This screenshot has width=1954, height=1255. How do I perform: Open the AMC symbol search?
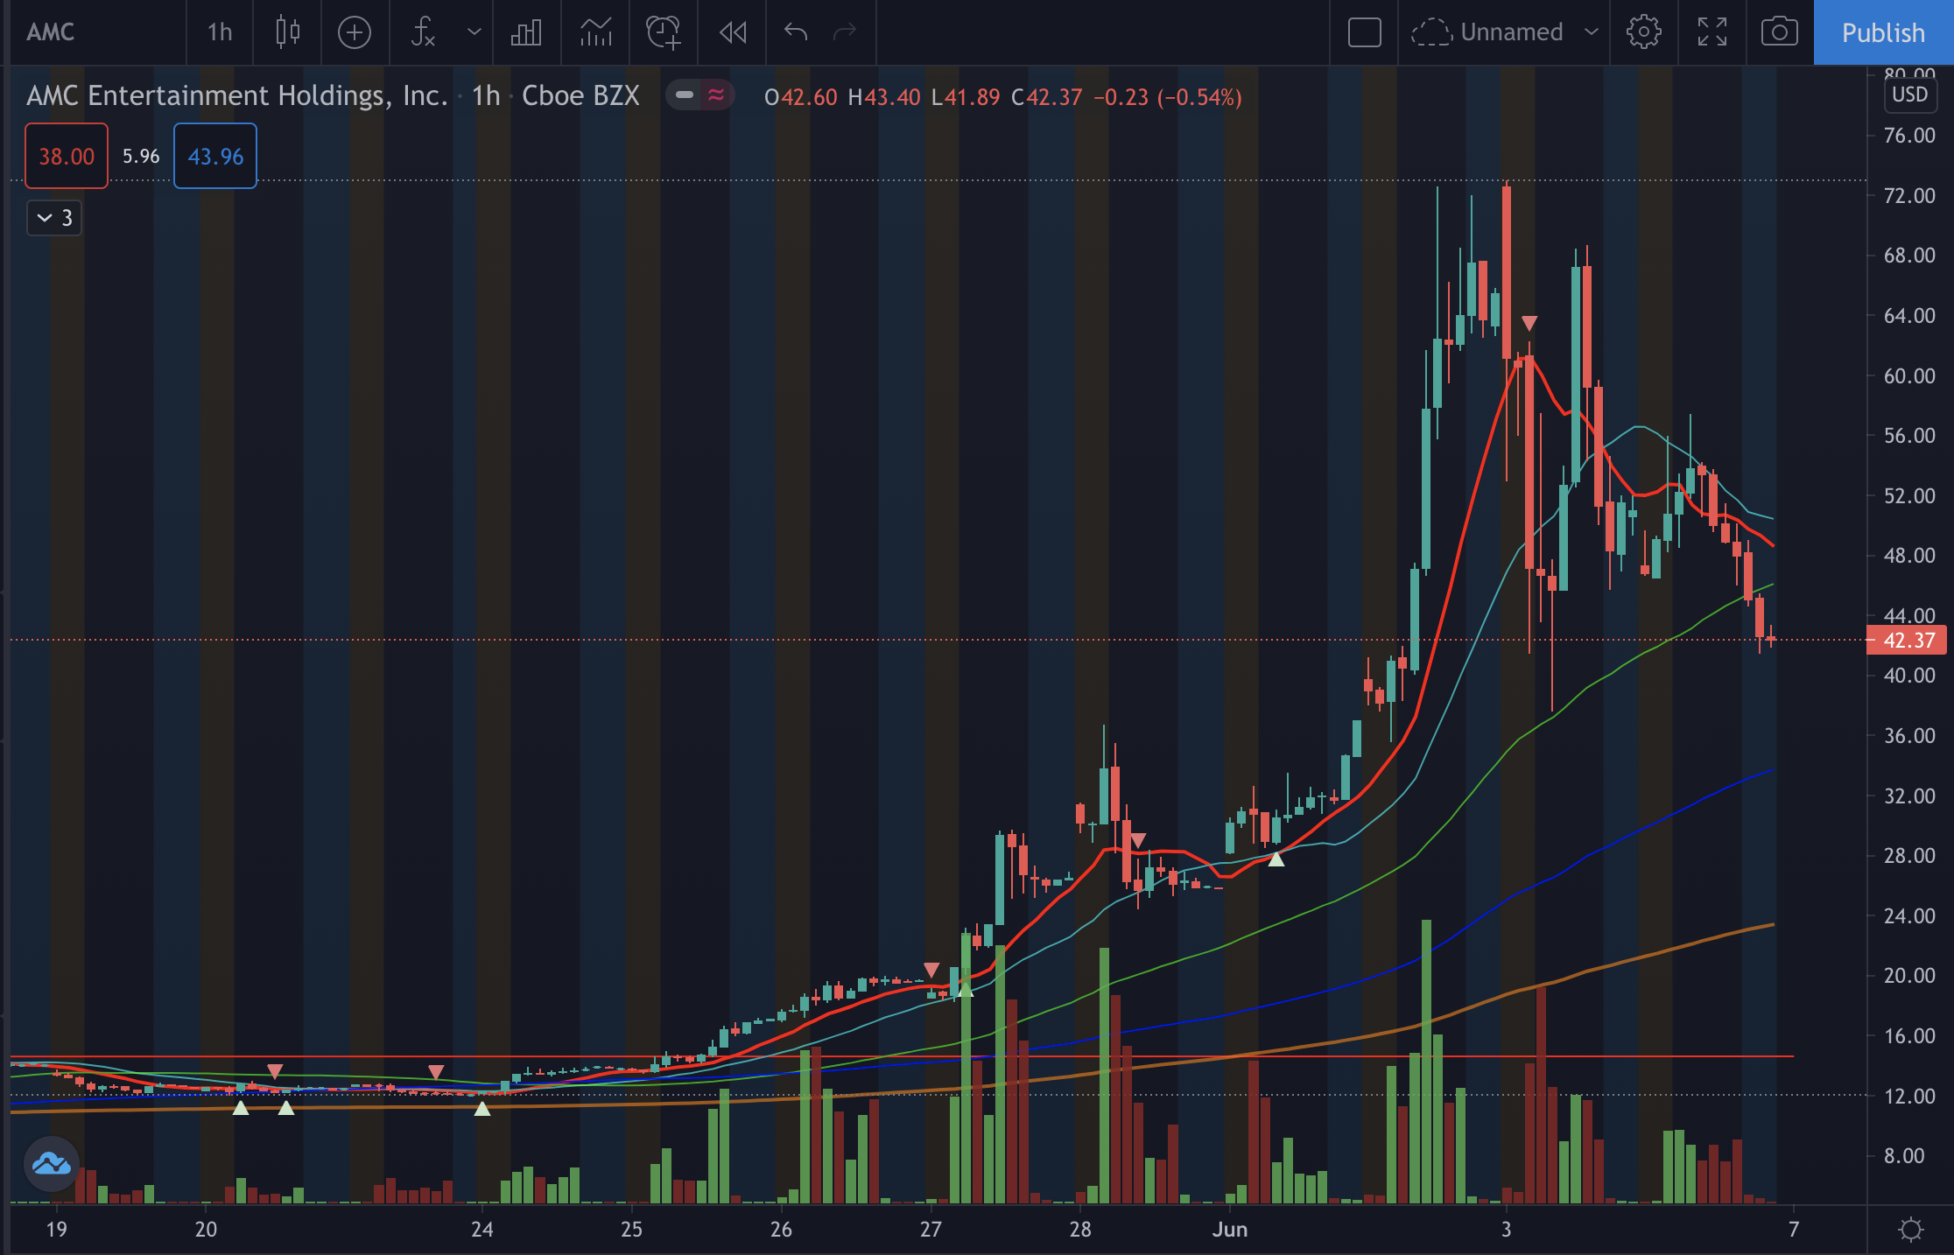click(96, 32)
